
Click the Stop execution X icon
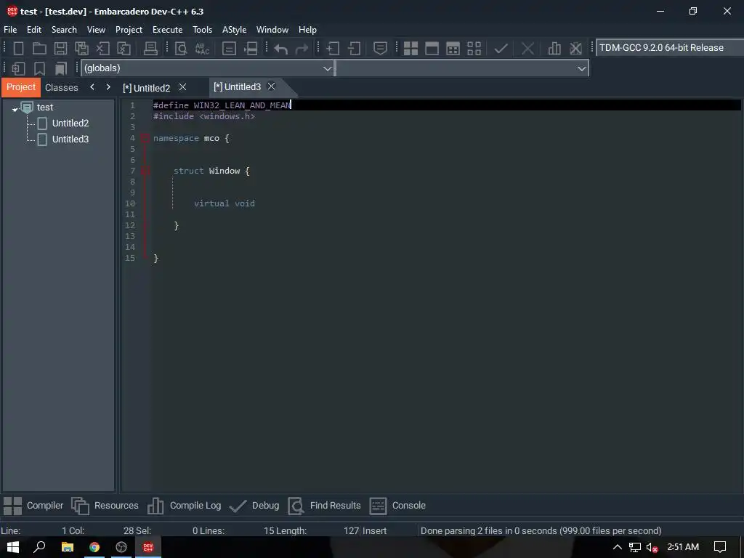527,49
